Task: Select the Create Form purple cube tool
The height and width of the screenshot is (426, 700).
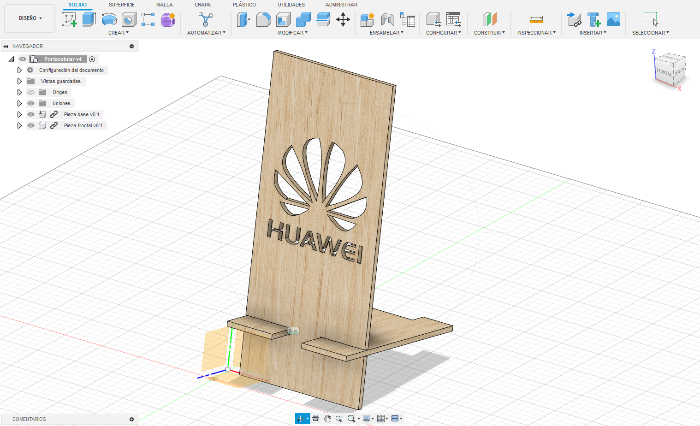Action: (168, 19)
